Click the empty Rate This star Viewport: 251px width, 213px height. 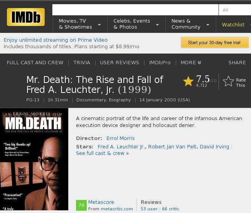pyautogui.click(x=228, y=81)
